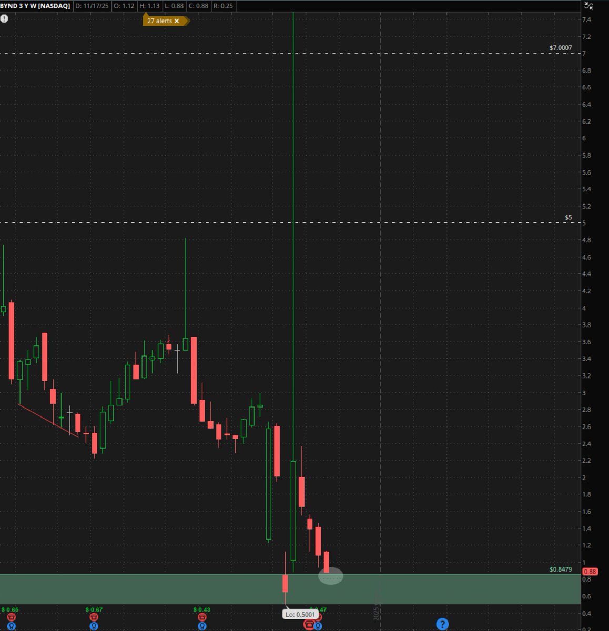Click the lightbulb icon at bottom left corner
609x631 pixels.
click(12, 626)
